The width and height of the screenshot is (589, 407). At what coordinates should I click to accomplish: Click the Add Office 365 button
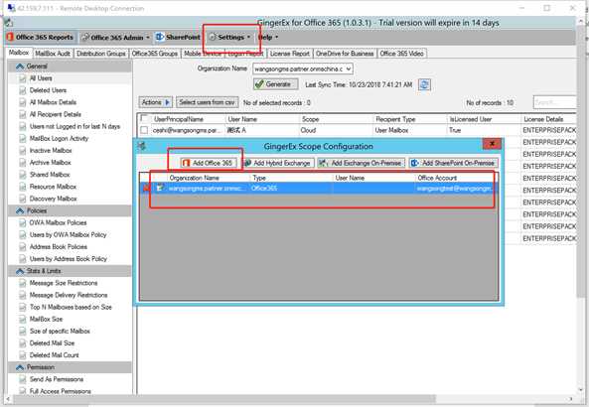click(209, 163)
